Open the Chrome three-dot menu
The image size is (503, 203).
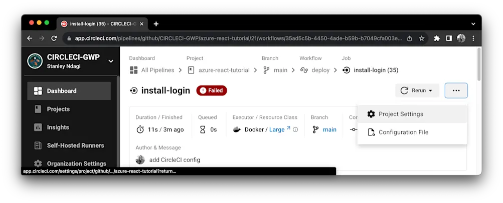click(x=473, y=38)
